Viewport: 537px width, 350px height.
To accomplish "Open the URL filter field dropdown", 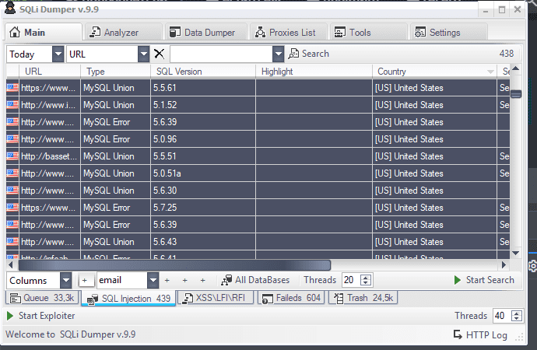I will (143, 54).
